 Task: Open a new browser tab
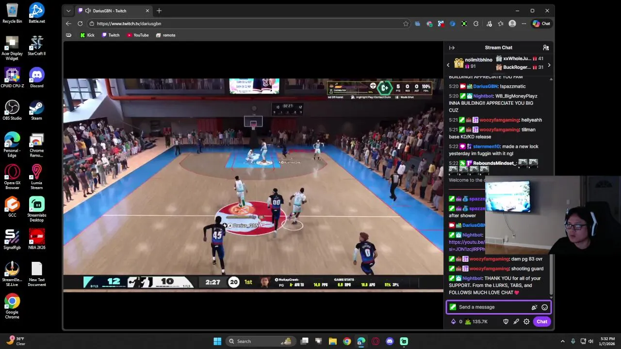(x=159, y=11)
